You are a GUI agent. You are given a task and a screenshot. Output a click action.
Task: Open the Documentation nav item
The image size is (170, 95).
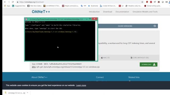[x=122, y=12]
